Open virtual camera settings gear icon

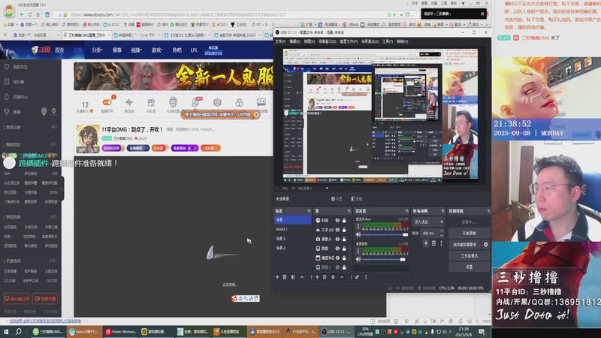click(486, 245)
